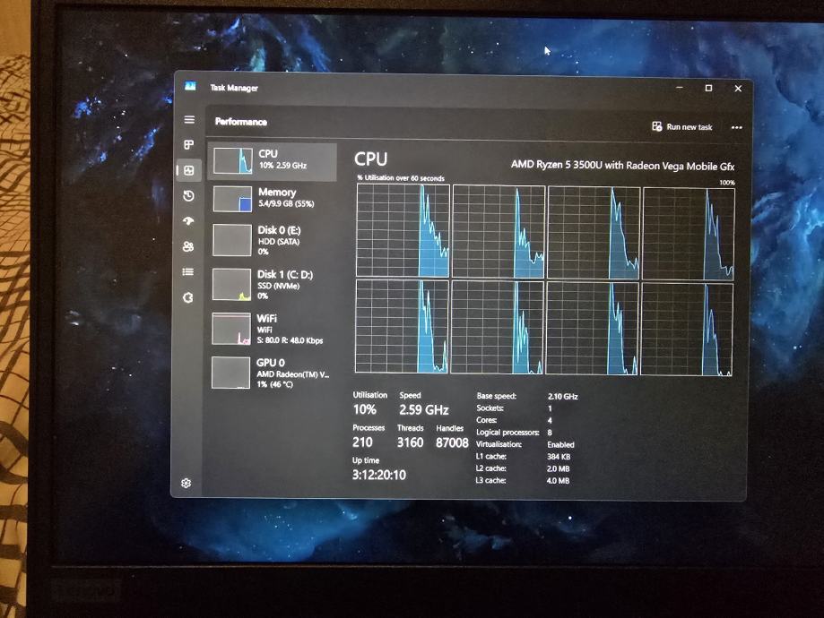Viewport: 824px width, 618px height.
Task: Maximize the Task Manager window
Action: [708, 88]
